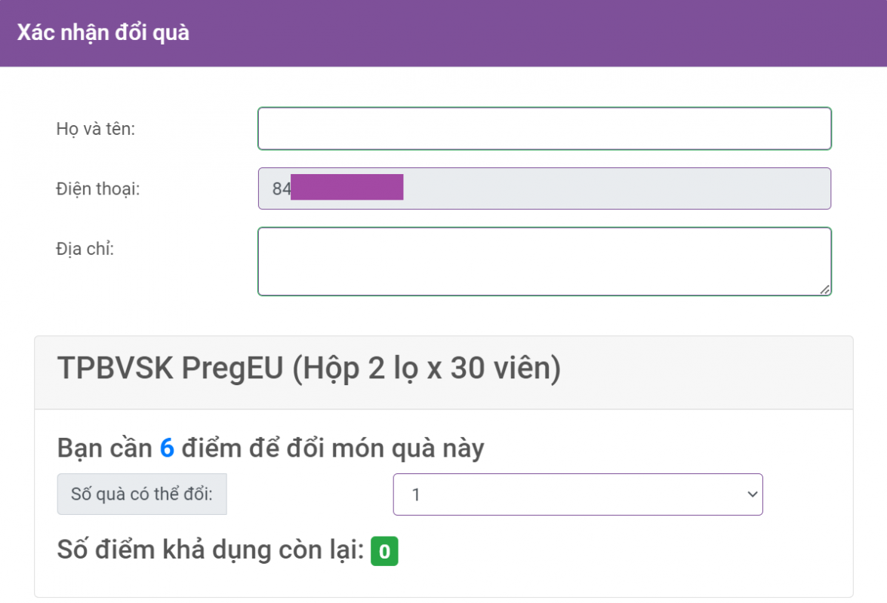Click the Địa chỉ label
The width and height of the screenshot is (887, 603).
[x=85, y=248]
